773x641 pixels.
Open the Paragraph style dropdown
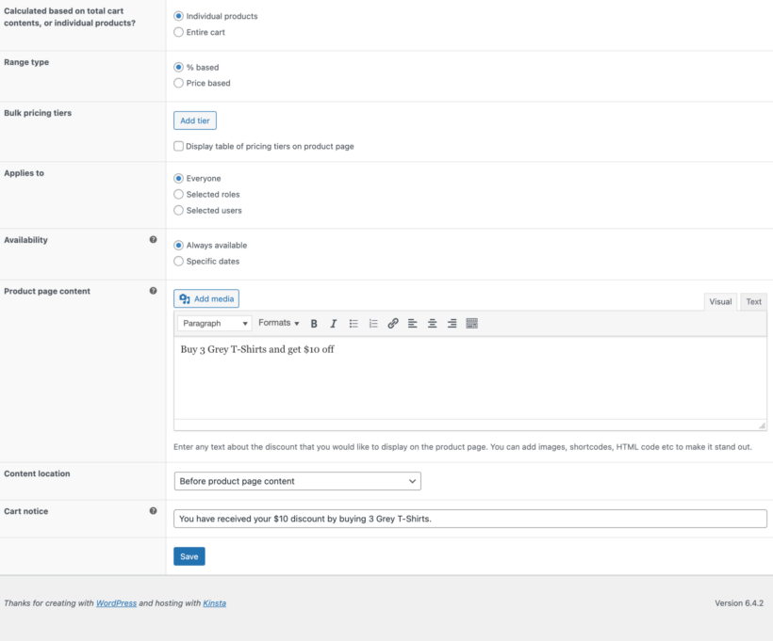pos(214,323)
